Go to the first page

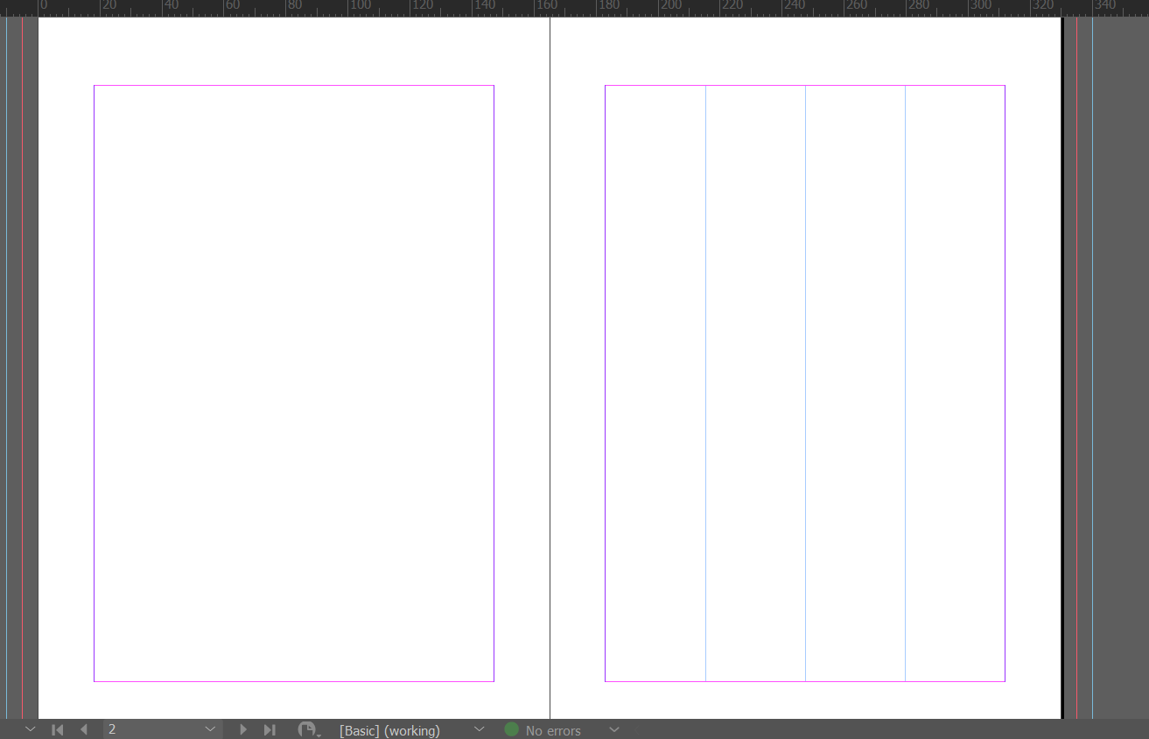click(x=58, y=729)
